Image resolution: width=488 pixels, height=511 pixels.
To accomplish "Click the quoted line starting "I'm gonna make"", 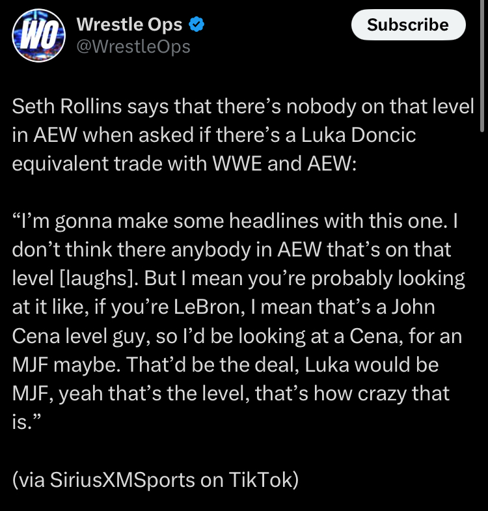I will coord(235,221).
